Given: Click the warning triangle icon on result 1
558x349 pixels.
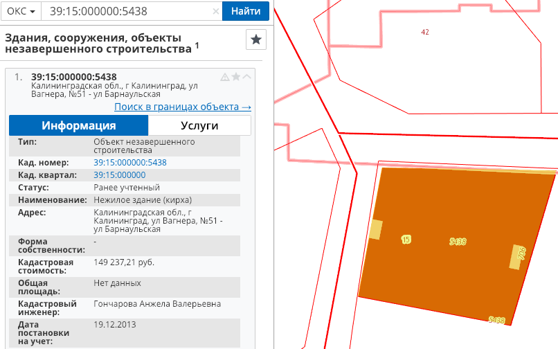Looking at the screenshot, I should (224, 77).
